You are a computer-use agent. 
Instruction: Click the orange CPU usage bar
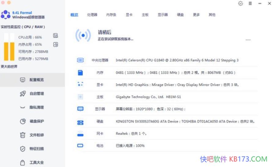(x=6, y=51)
